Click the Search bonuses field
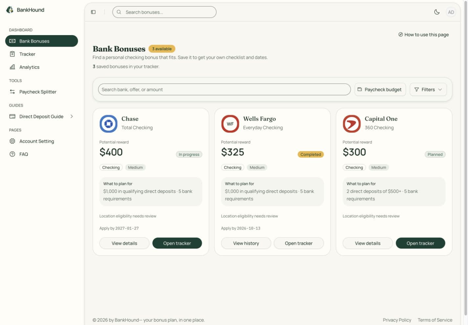The image size is (468, 325). (x=164, y=12)
